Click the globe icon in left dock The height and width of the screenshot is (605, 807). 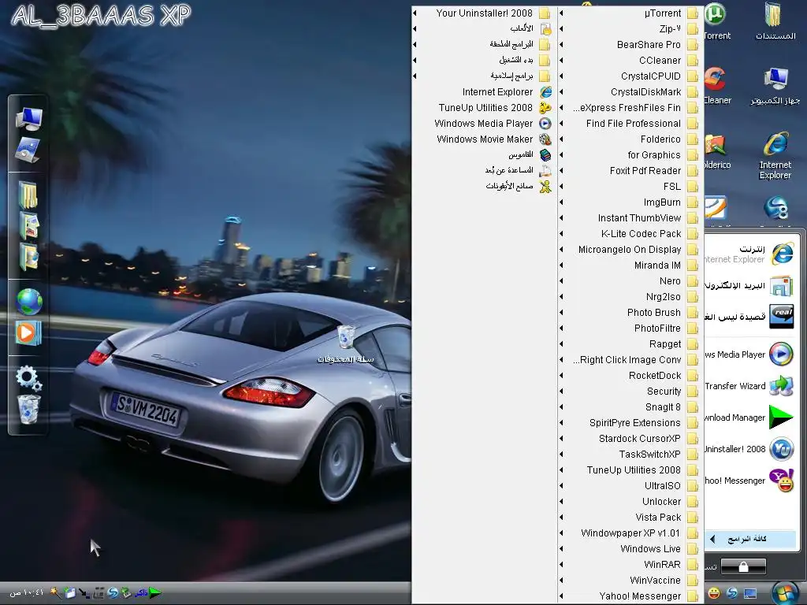click(x=29, y=302)
